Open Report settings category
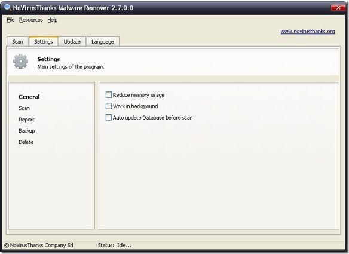 26,120
